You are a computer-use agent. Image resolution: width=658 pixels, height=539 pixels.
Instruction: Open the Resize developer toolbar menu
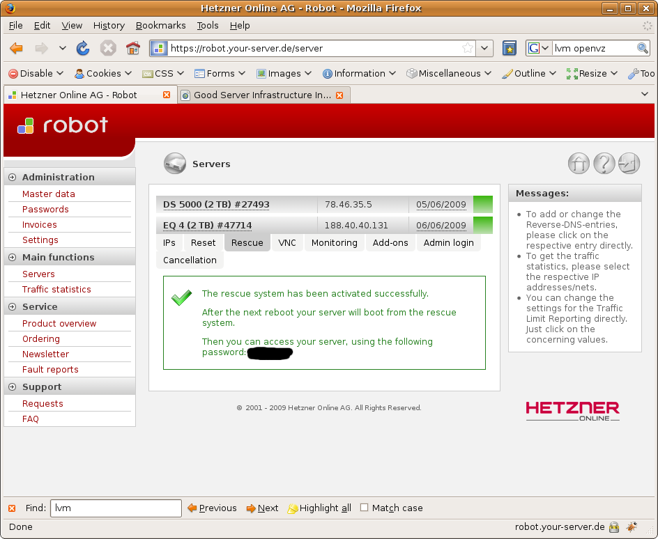point(592,73)
